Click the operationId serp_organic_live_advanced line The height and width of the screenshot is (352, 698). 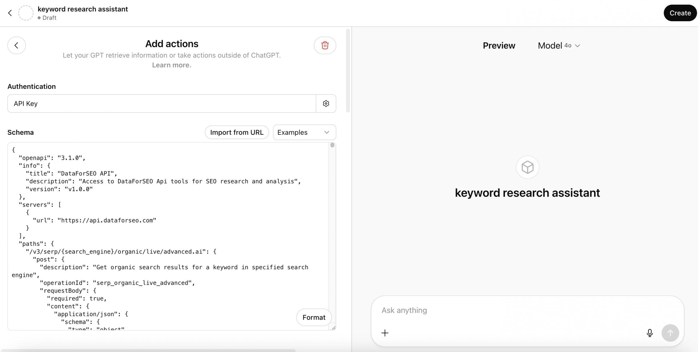[117, 283]
